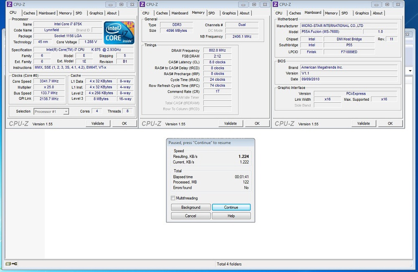Viewport: 418px width, 272px height.
Task: Click the CAS# Latency 8.0 clocks value
Action: pos(217,62)
